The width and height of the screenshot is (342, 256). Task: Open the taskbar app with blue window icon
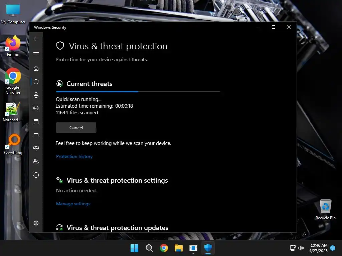click(193, 248)
